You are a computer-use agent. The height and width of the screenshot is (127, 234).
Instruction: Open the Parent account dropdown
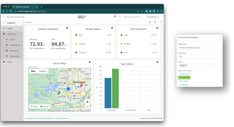click(133, 17)
